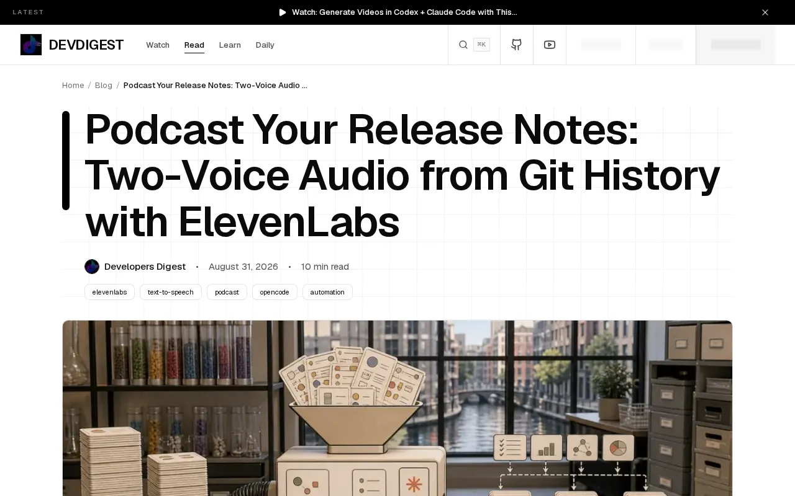795x496 pixels.
Task: Open search with the magnifier icon
Action: point(463,45)
